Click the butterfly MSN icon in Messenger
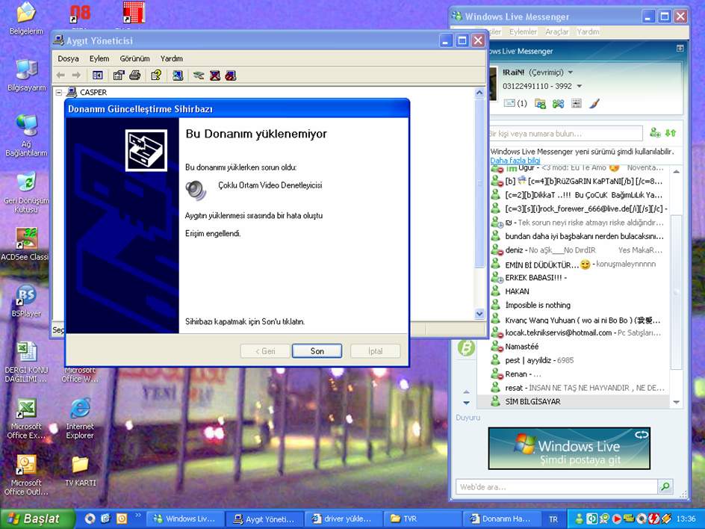Screen dimensions: 705x529 click(x=558, y=104)
